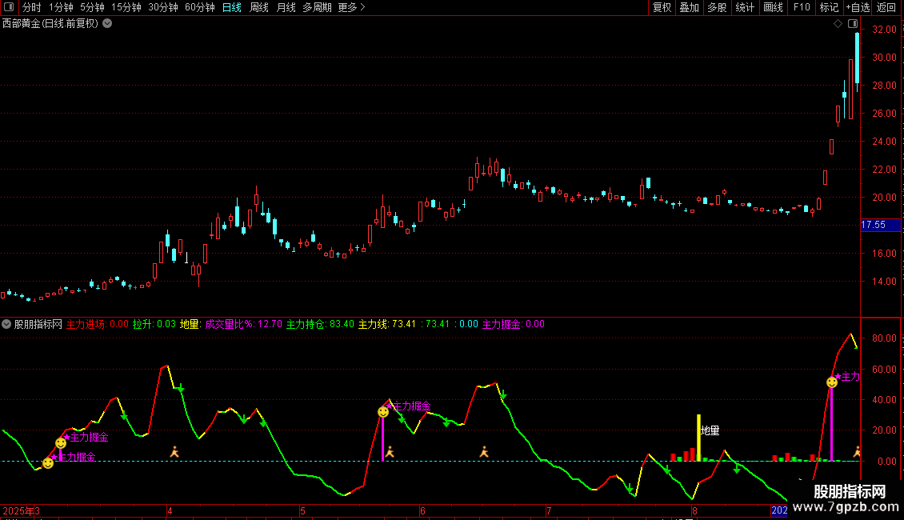
Task: Click the 复权 button
Action: click(x=662, y=7)
